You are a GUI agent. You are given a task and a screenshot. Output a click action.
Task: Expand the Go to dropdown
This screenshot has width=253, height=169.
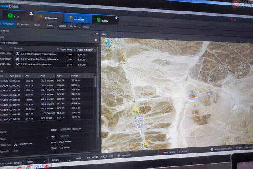[73, 26]
